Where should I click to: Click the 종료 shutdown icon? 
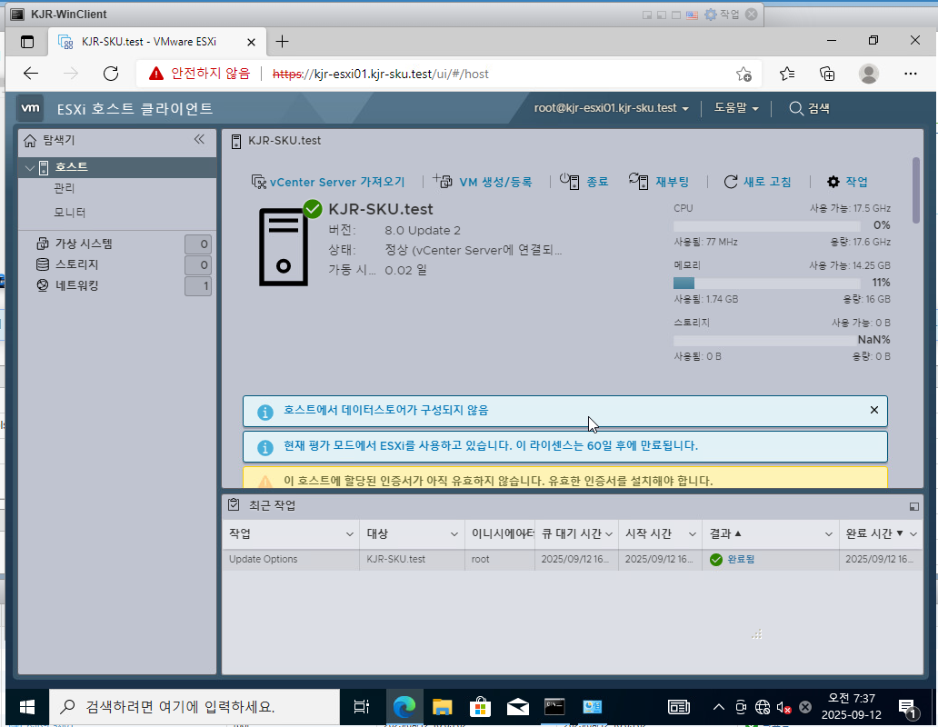(x=570, y=181)
